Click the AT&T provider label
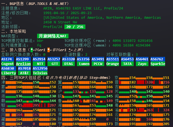 pyautogui.click(x=25, y=73)
